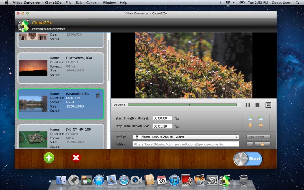Open the volume control in menu bar
This screenshot has width=304, height=190.
(x=234, y=3)
